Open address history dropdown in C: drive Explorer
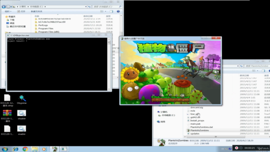 pos(86,7)
